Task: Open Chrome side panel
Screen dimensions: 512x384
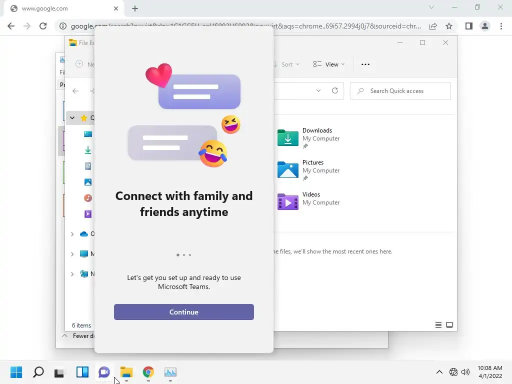Action: click(469, 26)
